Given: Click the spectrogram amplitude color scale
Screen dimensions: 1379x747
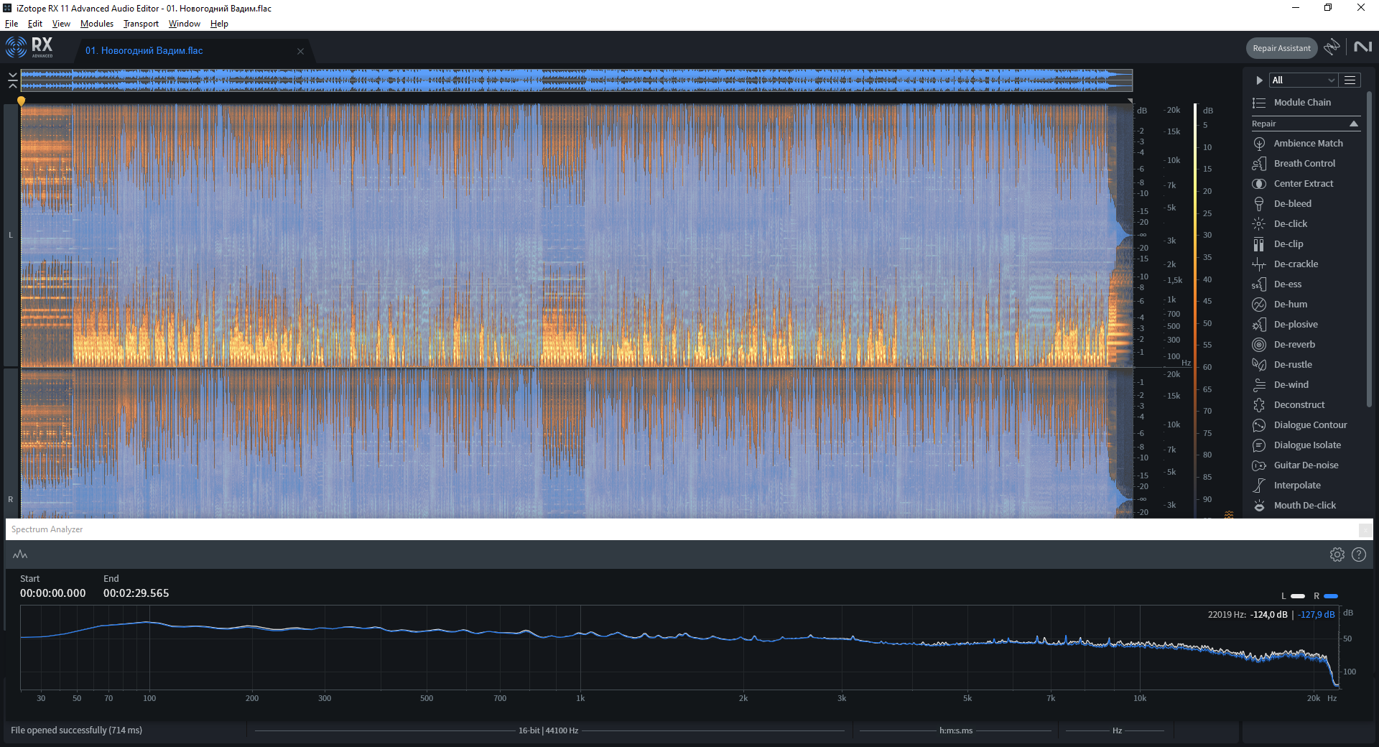Looking at the screenshot, I should pos(1195,310).
